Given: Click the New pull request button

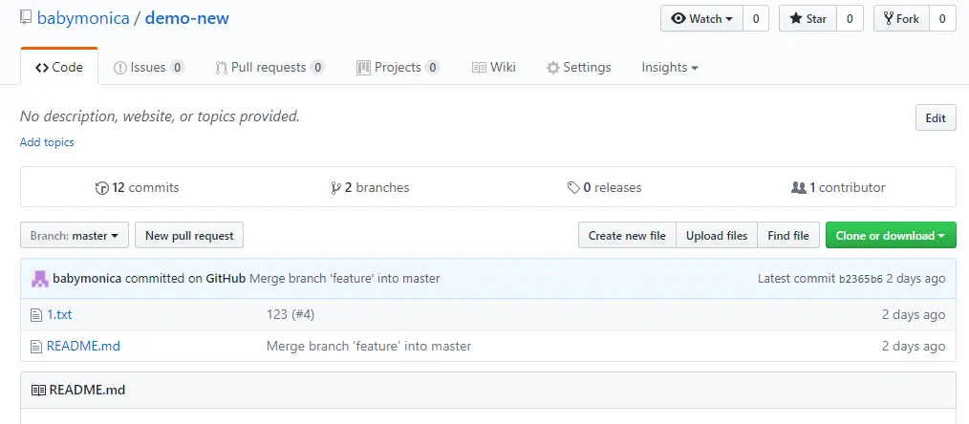Looking at the screenshot, I should 189,235.
